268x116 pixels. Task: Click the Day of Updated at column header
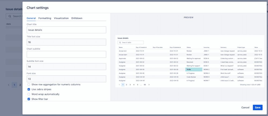(x=175, y=47)
